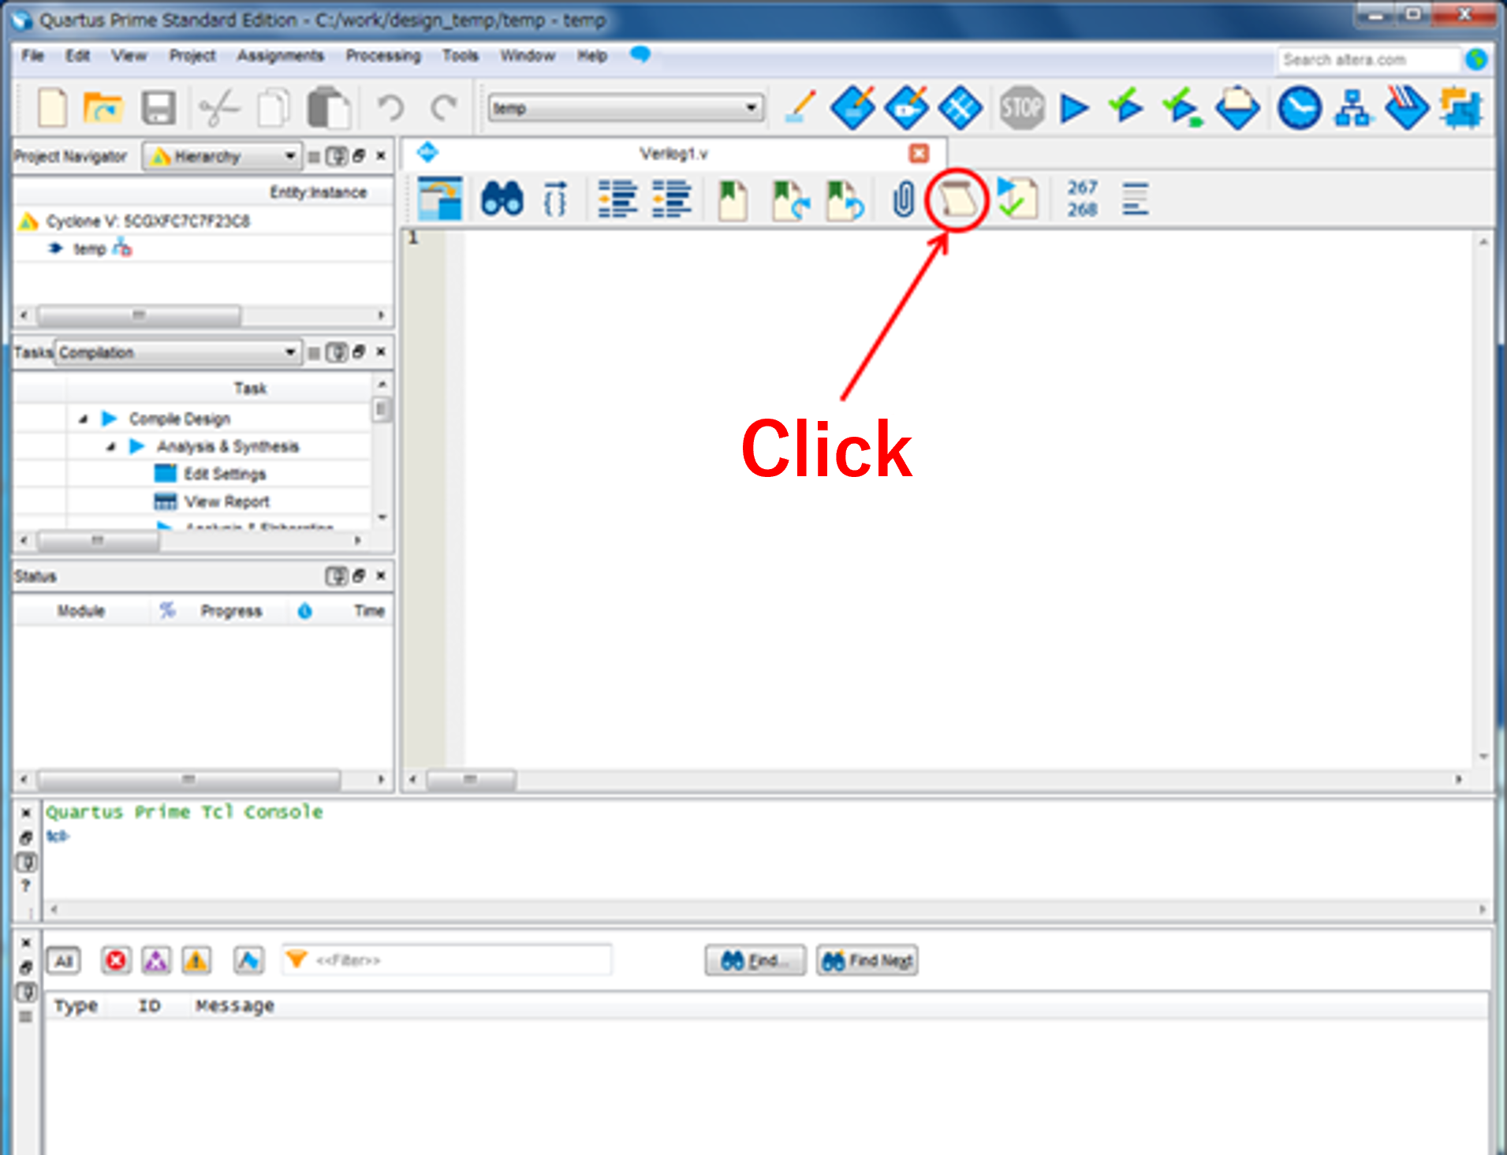Image resolution: width=1507 pixels, height=1155 pixels.
Task: Paste using the clipboard icon
Action: (x=328, y=108)
